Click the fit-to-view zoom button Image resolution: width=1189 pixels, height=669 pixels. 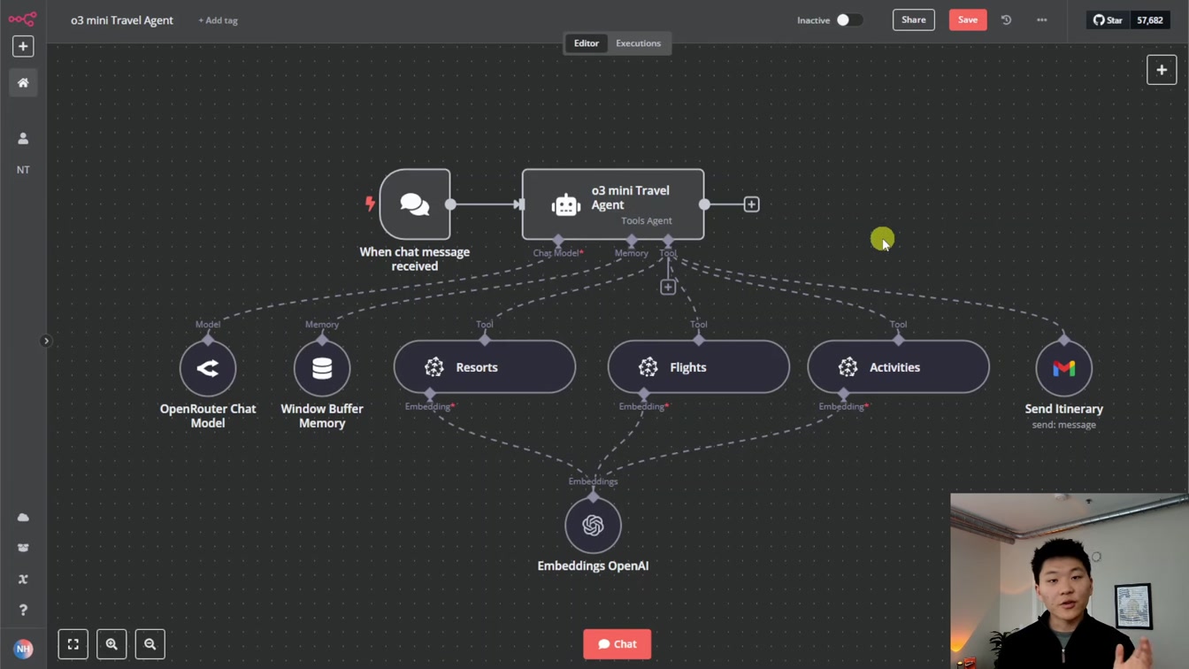73,644
